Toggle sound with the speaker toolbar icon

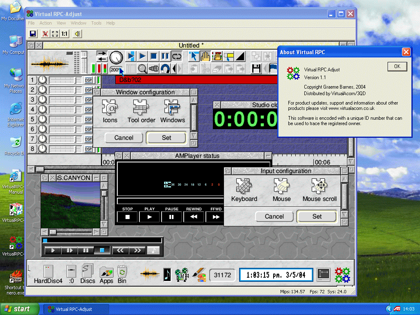pyautogui.click(x=77, y=34)
